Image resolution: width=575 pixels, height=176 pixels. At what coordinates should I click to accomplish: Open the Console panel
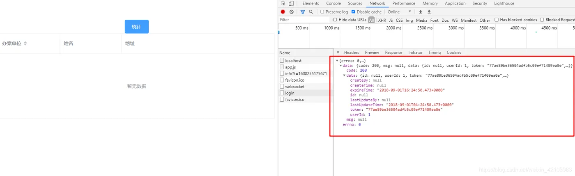point(333,3)
